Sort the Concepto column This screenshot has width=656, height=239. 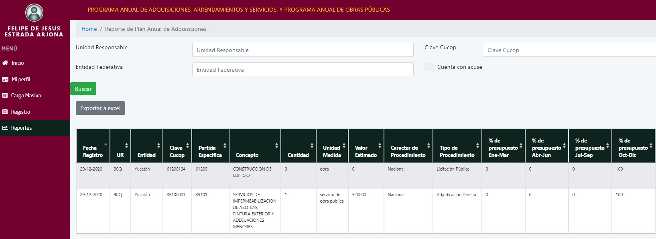(276, 145)
